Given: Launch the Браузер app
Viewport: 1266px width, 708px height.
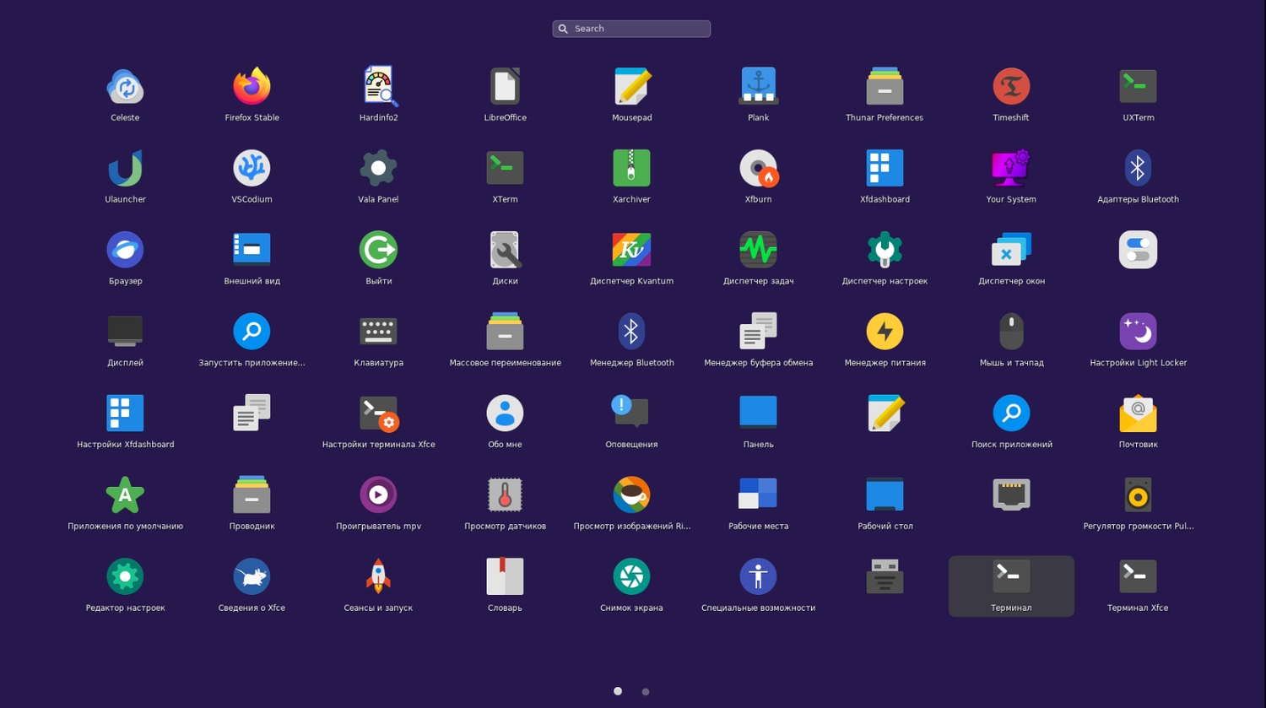Looking at the screenshot, I should [x=125, y=250].
